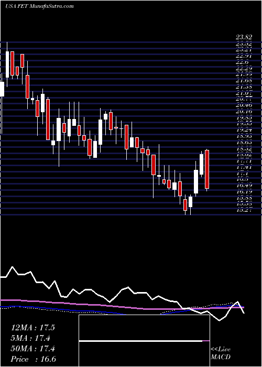Click the '50MA : 17.4' readout
The width and height of the screenshot is (262, 367).
(x=33, y=349)
